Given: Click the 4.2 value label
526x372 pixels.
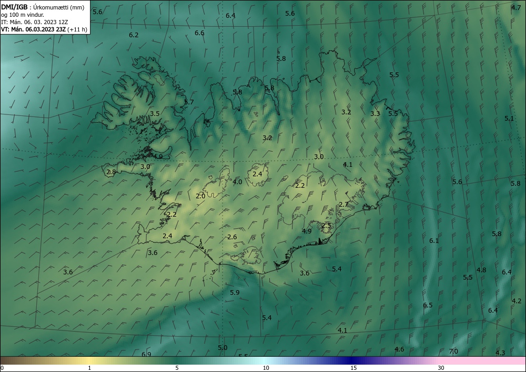Looking at the screenshot, I should [517, 301].
